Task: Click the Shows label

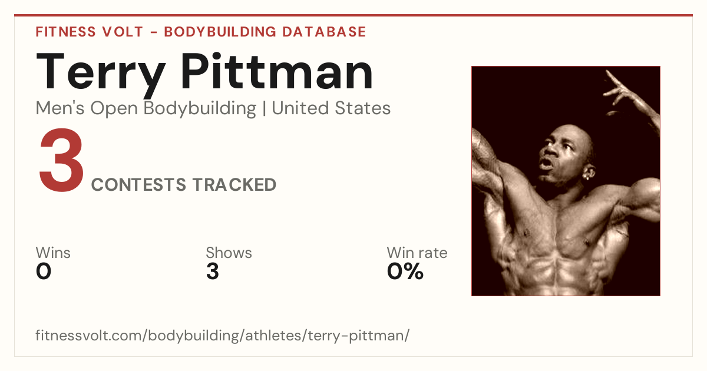Action: click(229, 253)
